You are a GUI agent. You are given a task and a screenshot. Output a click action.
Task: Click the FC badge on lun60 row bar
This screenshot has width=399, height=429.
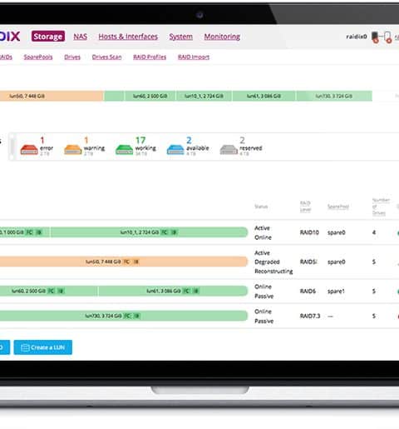(x=51, y=291)
